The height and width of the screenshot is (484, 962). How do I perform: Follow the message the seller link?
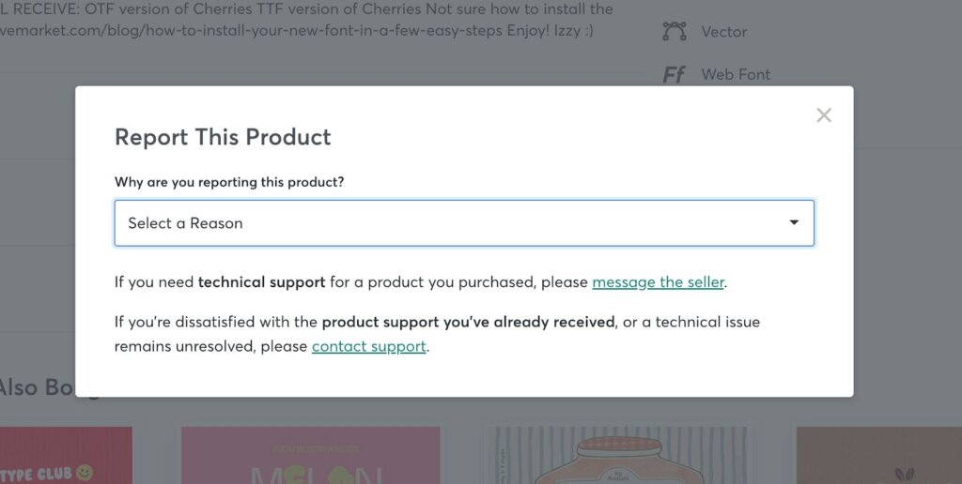click(658, 281)
